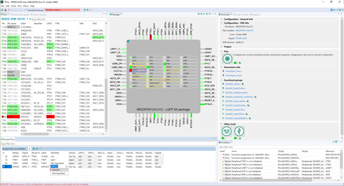Toggle the Pins enable switch in Overview
The height and width of the screenshot is (186, 344).
[x=236, y=63]
